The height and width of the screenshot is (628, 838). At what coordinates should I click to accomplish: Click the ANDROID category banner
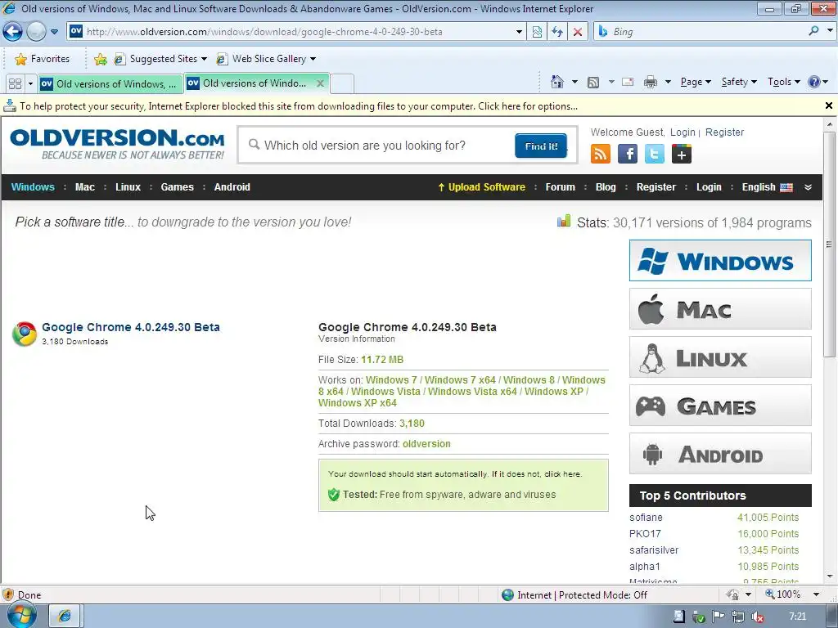point(720,453)
